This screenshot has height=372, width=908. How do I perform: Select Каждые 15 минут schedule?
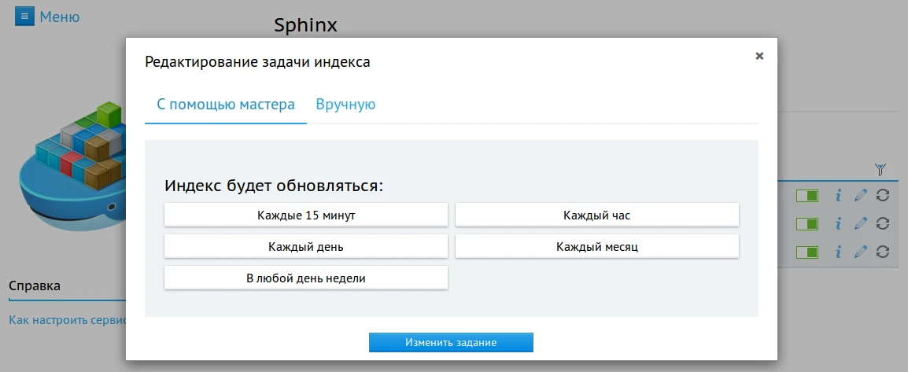coord(306,215)
